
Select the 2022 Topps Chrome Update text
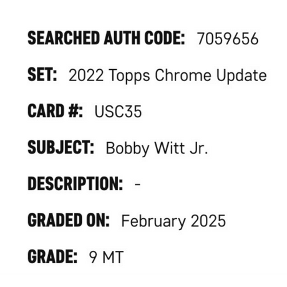click(168, 75)
